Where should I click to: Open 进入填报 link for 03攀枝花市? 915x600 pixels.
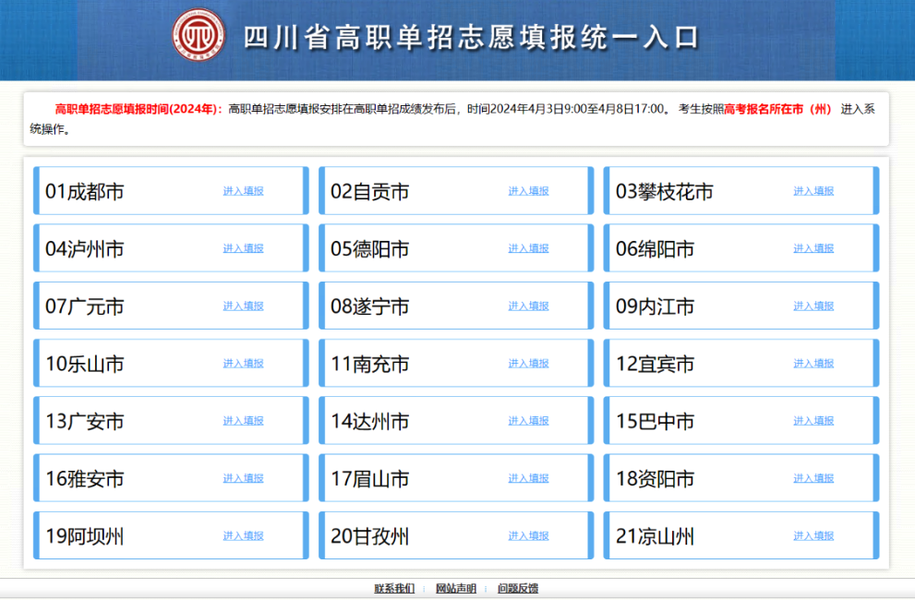813,190
